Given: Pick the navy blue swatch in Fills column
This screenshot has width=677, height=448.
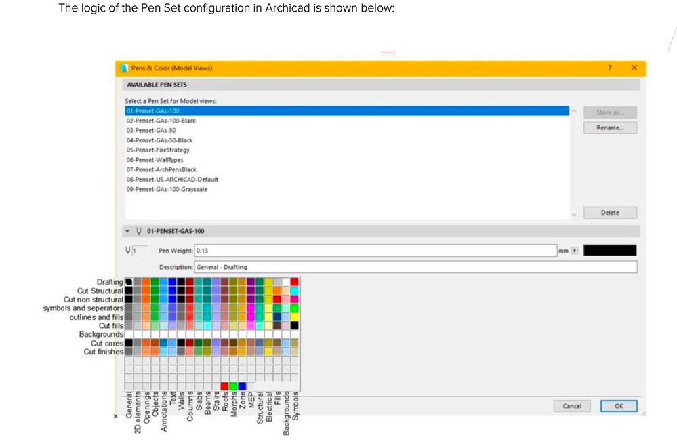Looking at the screenshot, I should pyautogui.click(x=277, y=317).
